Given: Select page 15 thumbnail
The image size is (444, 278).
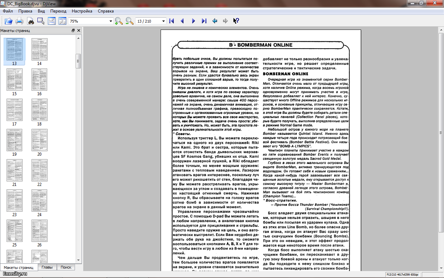Looking at the screenshot, I should [x=15, y=82].
